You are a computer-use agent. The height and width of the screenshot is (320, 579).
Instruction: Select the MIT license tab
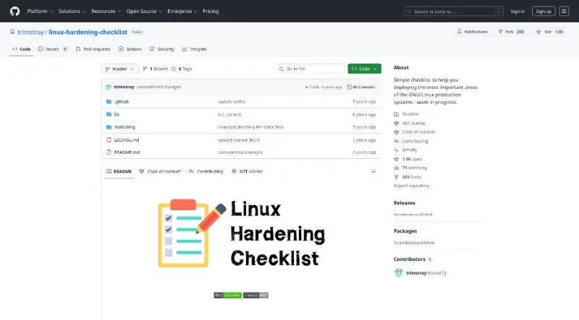pyautogui.click(x=247, y=171)
